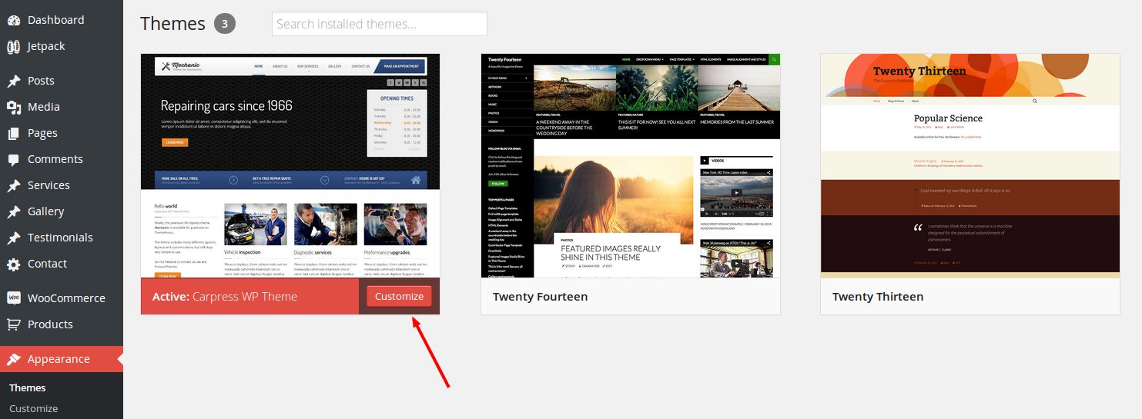Click the Dashboard gauge icon
This screenshot has height=419, width=1142.
point(14,20)
